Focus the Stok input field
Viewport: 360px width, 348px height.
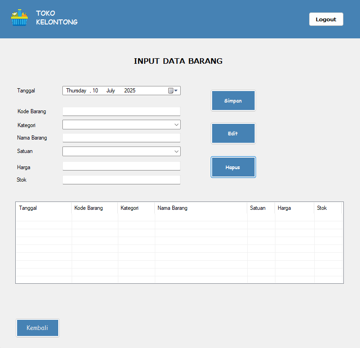tap(122, 180)
